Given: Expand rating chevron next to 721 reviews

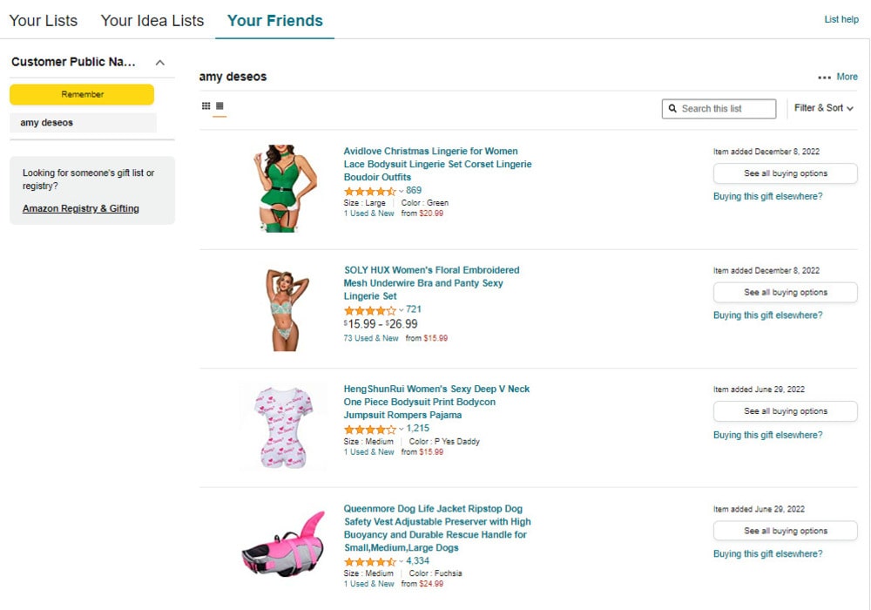Looking at the screenshot, I should click(x=402, y=310).
